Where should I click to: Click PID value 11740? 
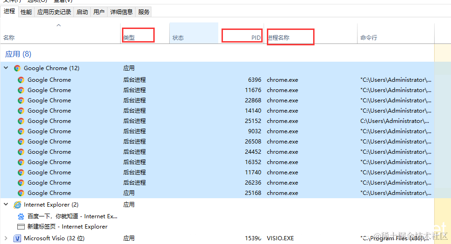pos(253,172)
